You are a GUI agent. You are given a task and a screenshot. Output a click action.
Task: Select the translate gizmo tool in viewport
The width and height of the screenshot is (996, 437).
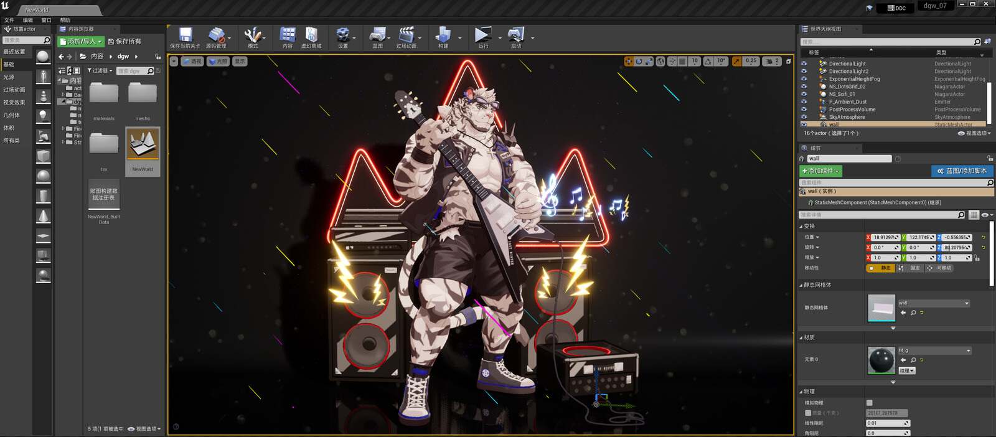click(629, 61)
